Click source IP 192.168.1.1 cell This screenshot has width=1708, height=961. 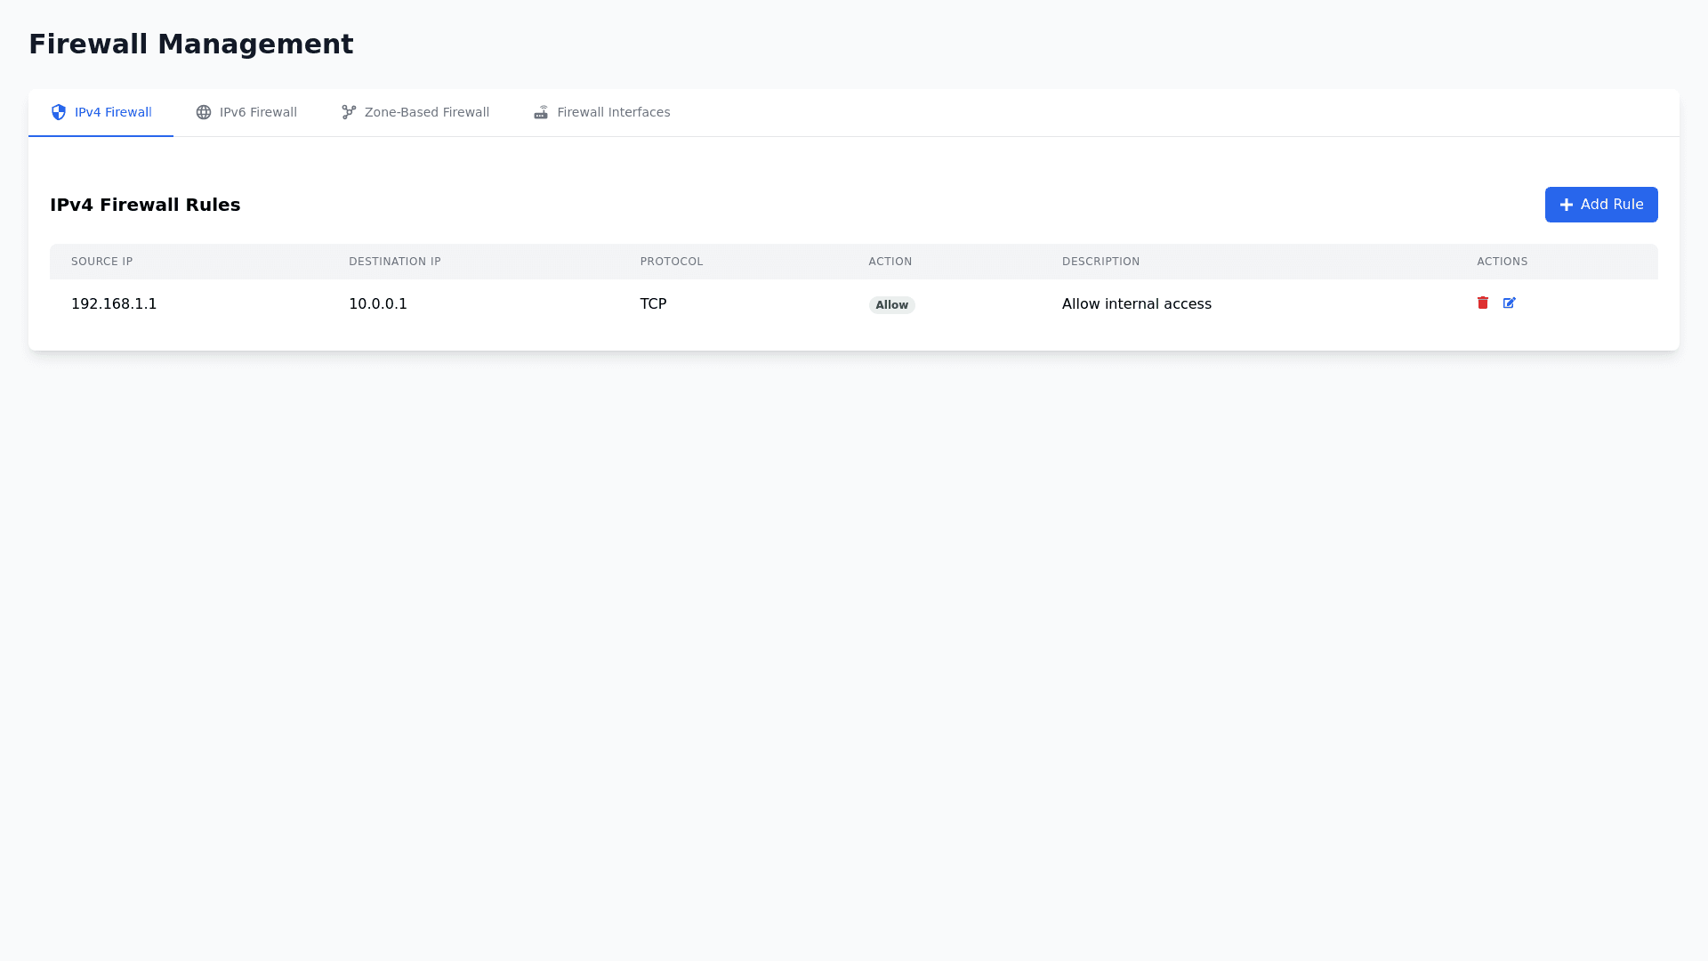[114, 304]
